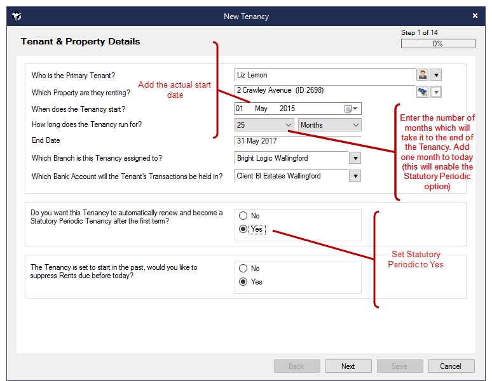Close the New Tenancy dialog
492x381 pixels.
(475, 16)
